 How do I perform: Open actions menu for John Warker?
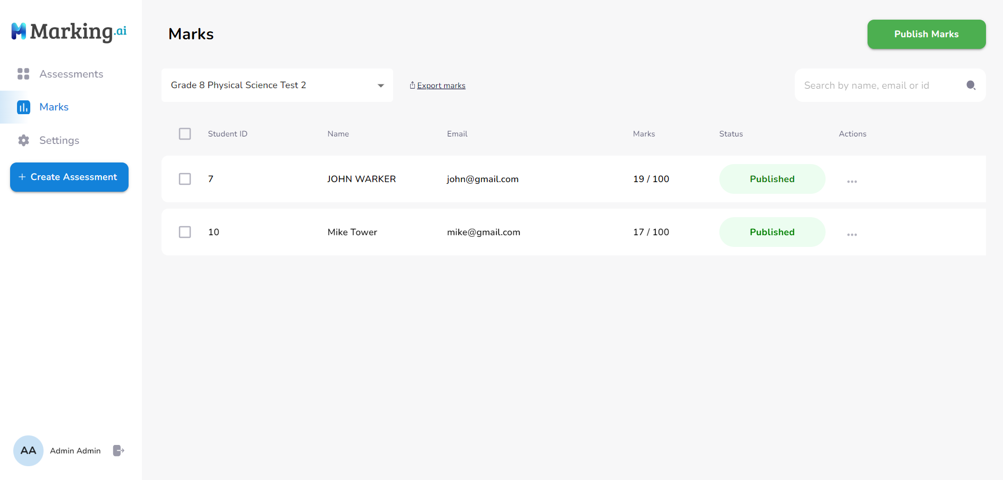click(852, 182)
